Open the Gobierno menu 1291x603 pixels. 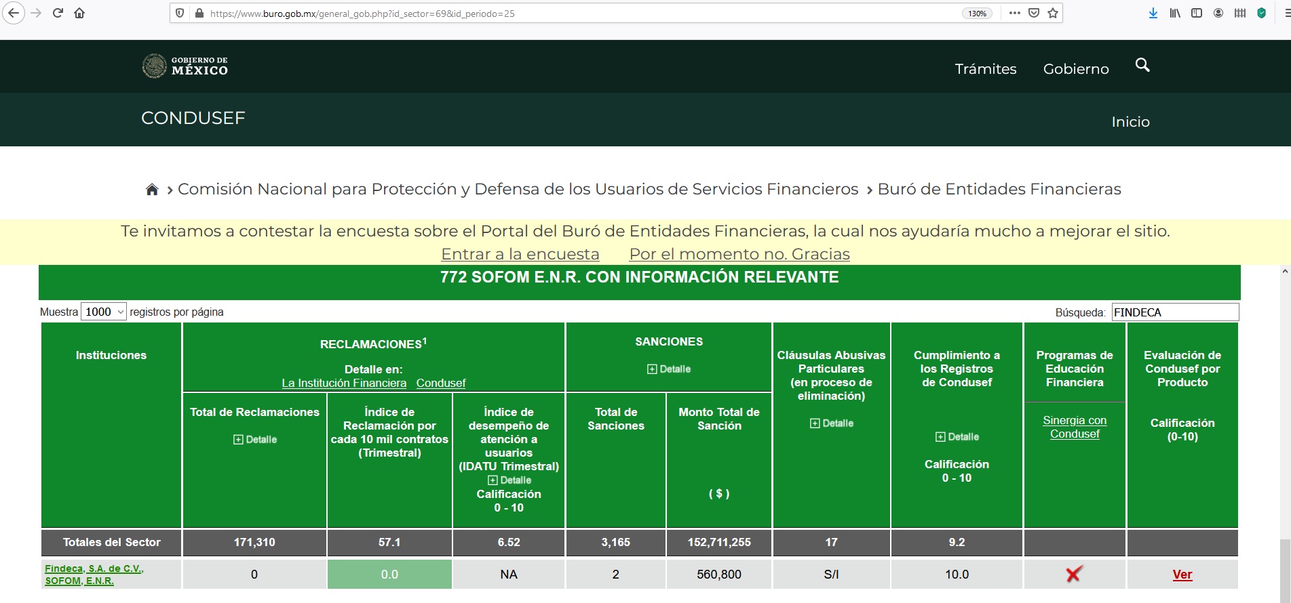[x=1076, y=69]
